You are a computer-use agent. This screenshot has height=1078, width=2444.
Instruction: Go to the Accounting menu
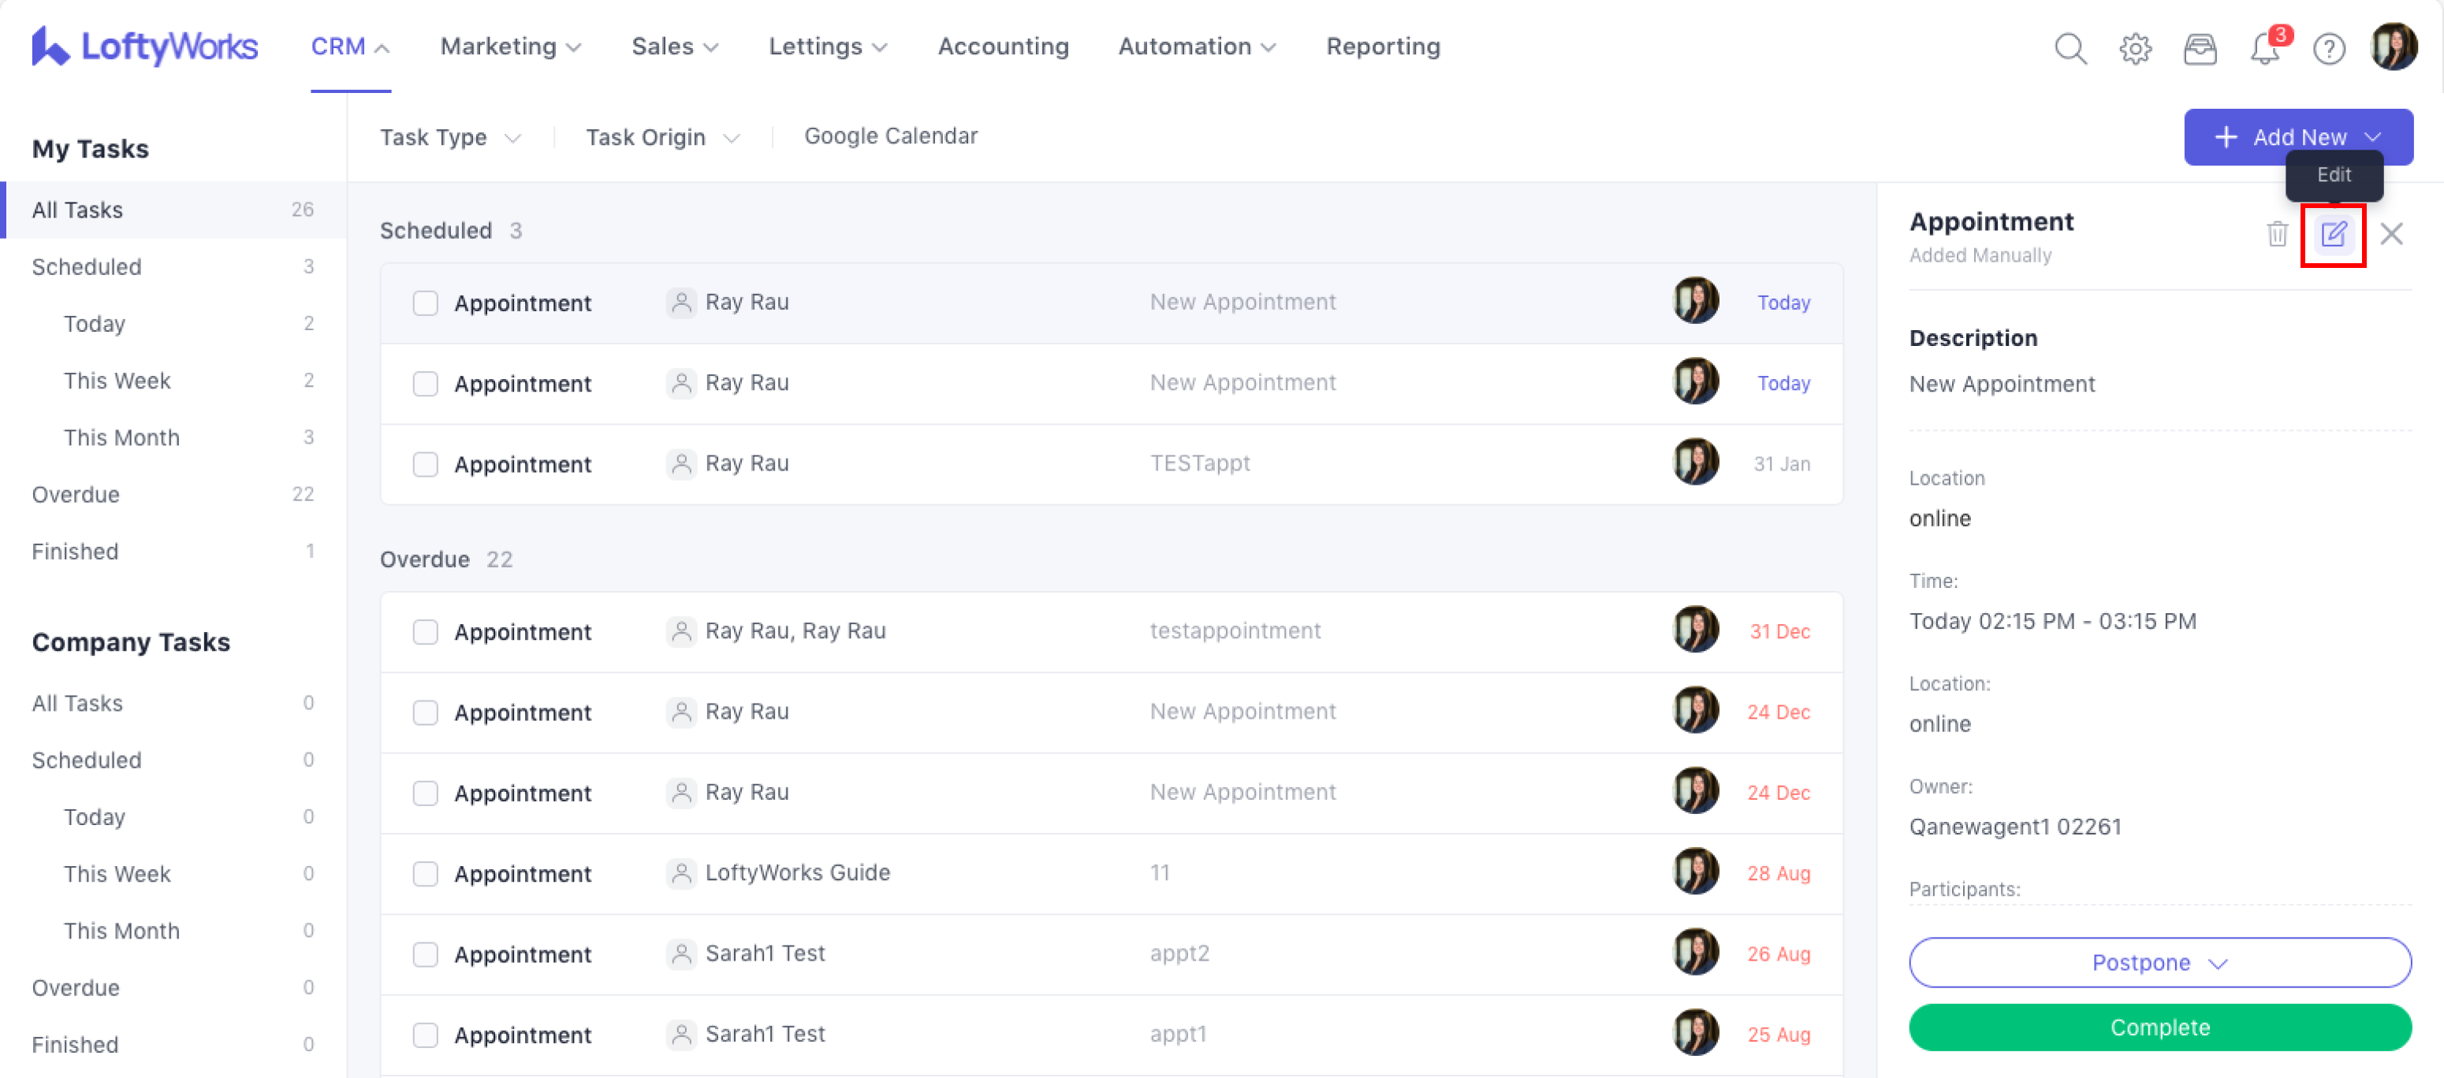1003,46
